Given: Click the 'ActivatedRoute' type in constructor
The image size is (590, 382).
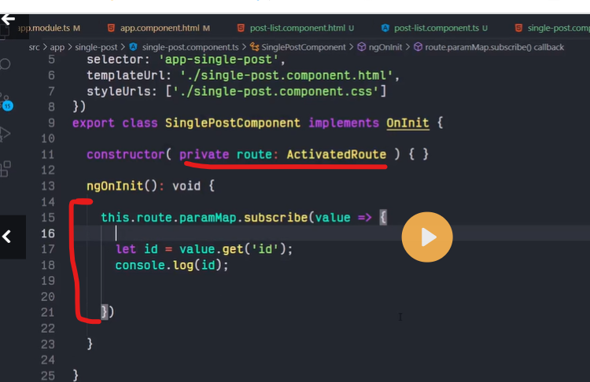Looking at the screenshot, I should click(336, 155).
